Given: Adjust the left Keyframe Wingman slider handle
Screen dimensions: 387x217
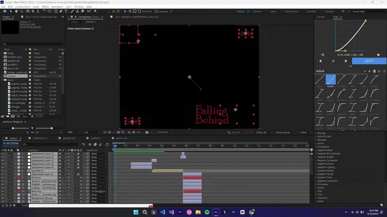Looking at the screenshot, I should [13, 128].
